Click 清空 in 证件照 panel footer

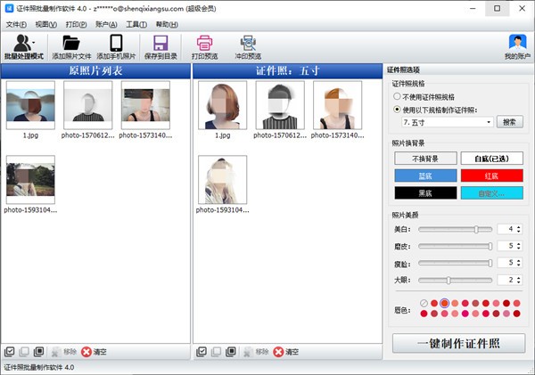[286, 352]
